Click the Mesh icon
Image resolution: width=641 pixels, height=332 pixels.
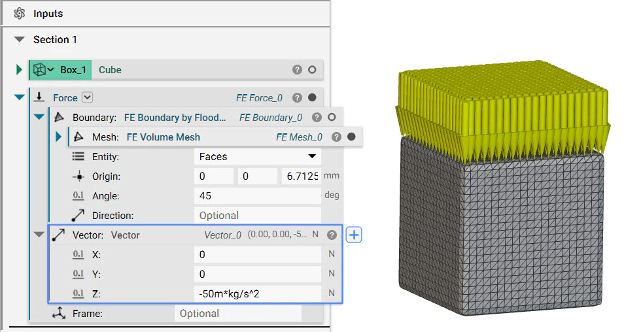point(78,137)
